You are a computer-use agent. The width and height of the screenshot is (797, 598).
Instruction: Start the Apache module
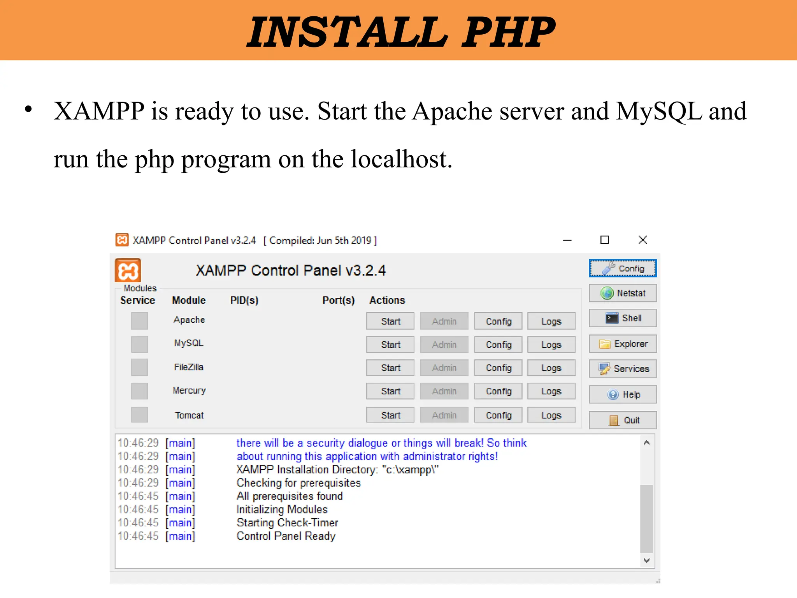(390, 321)
